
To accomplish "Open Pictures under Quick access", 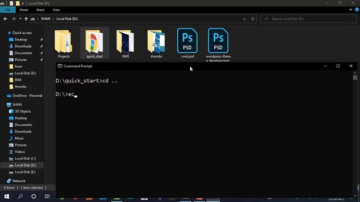I will click(x=21, y=60).
